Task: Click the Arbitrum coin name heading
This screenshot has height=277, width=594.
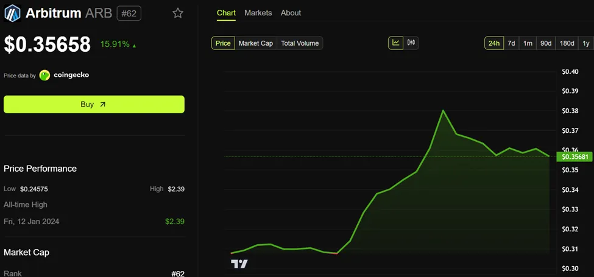Action: [x=54, y=13]
